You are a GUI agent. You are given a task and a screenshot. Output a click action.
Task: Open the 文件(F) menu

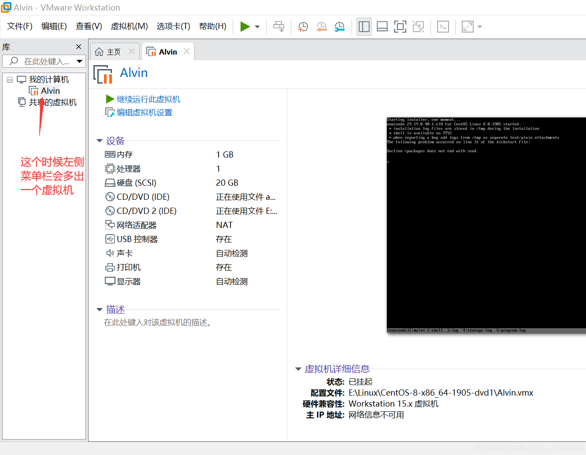click(x=20, y=26)
